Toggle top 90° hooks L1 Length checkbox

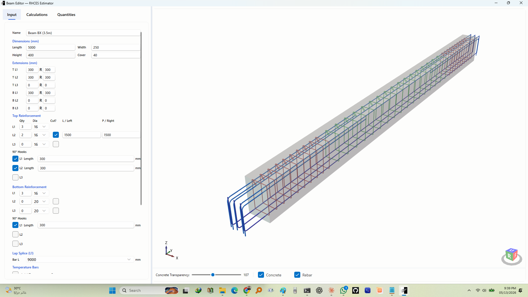click(15, 159)
